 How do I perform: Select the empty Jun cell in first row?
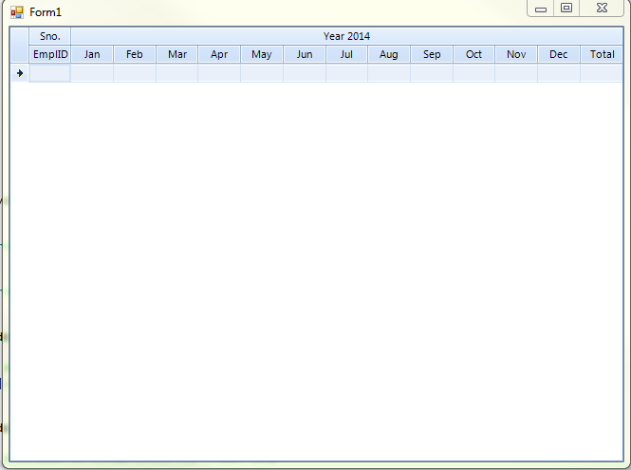click(x=305, y=73)
